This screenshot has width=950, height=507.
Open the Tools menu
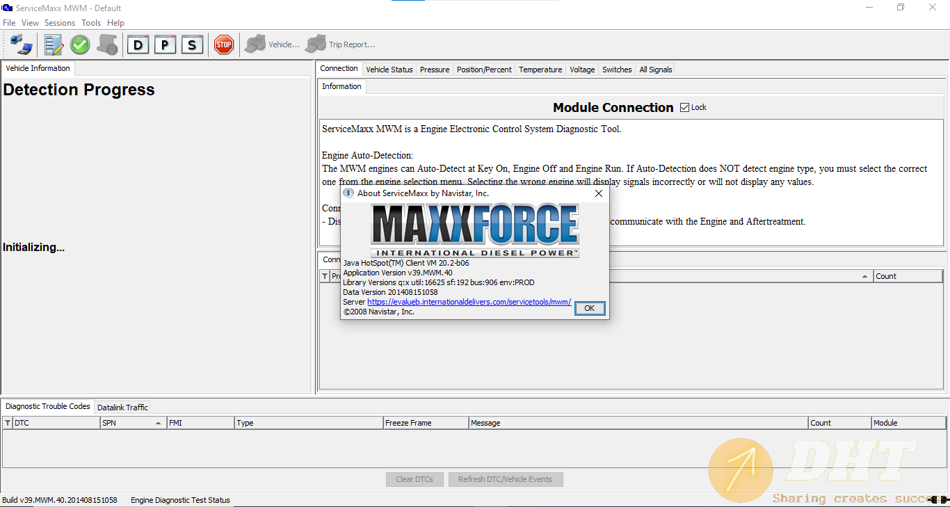[91, 23]
